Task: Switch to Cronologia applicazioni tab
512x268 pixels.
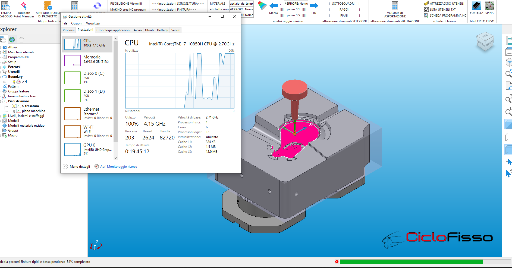Action: (x=113, y=30)
